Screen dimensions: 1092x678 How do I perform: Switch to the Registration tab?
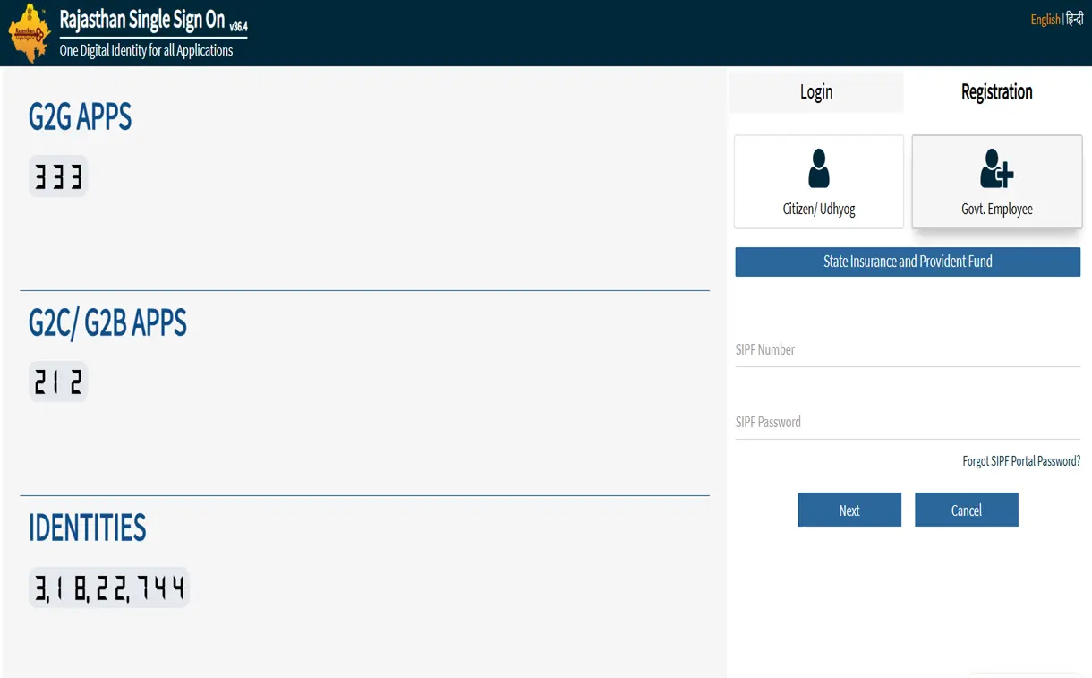tap(996, 91)
